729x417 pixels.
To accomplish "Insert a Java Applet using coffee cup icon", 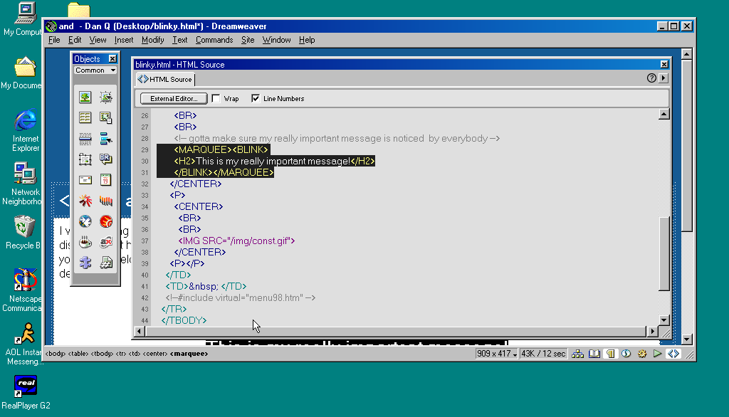I will click(85, 242).
